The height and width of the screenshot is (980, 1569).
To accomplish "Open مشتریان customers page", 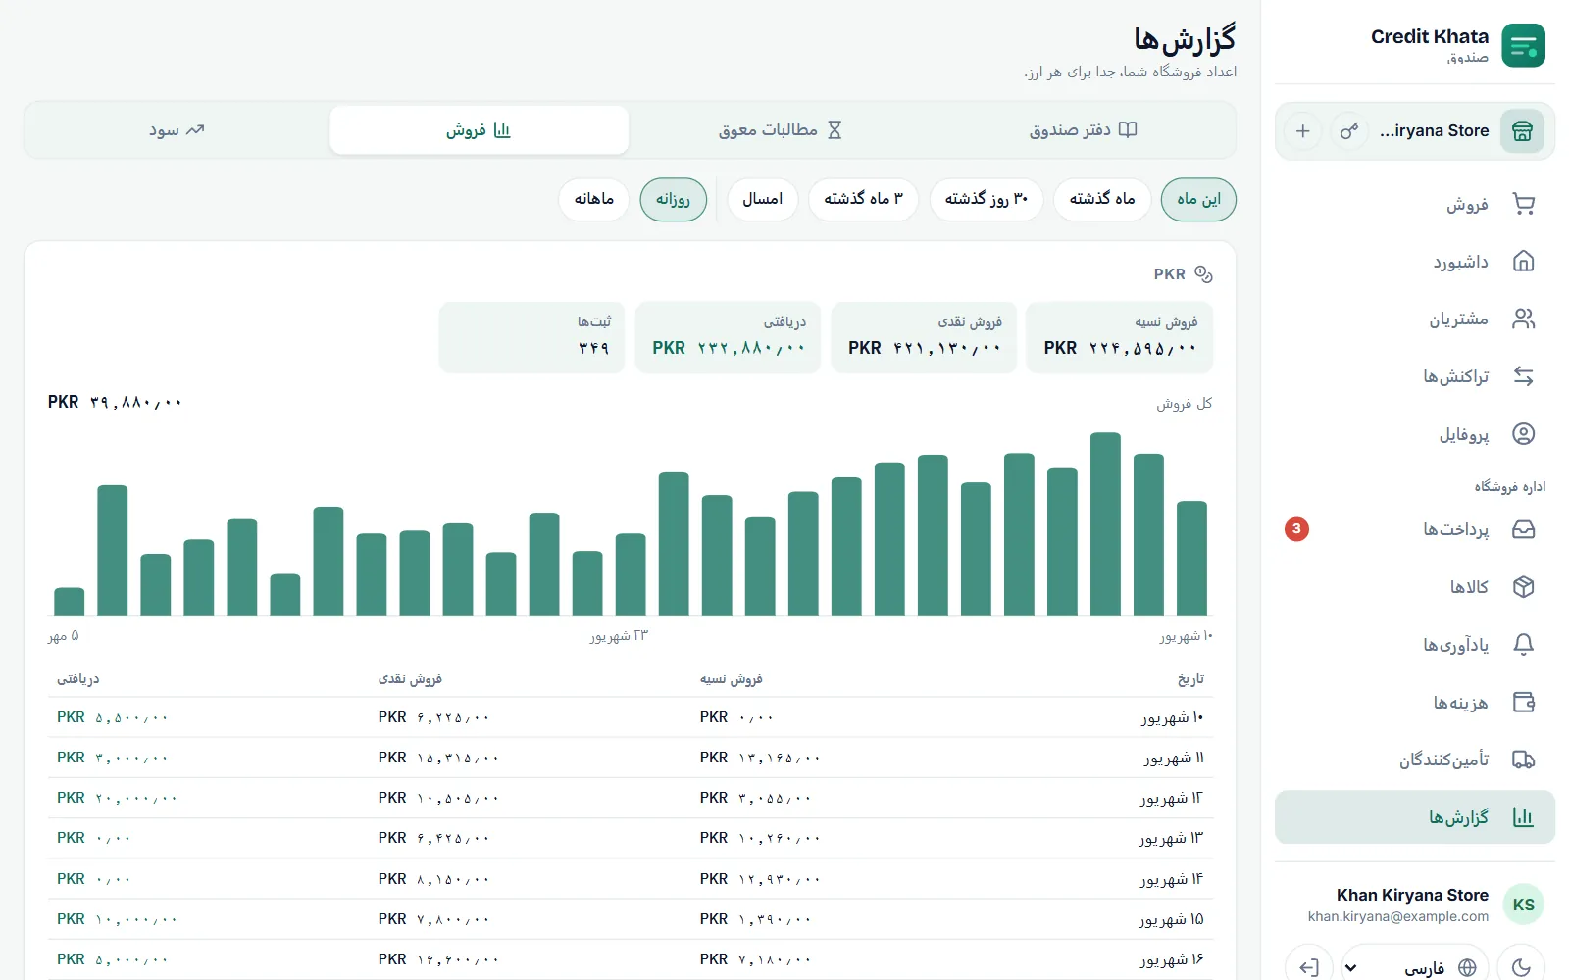I will pos(1415,318).
